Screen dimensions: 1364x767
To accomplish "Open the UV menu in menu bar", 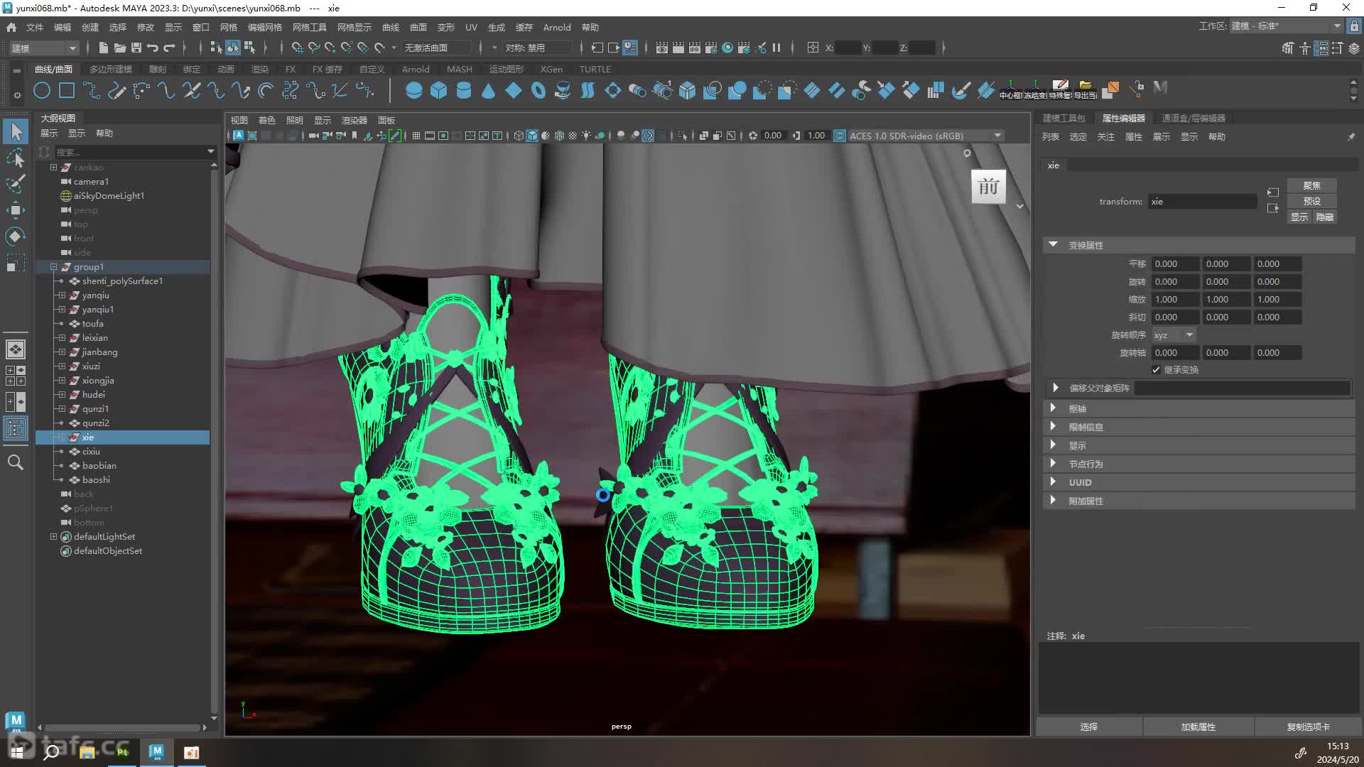I will coord(471,27).
